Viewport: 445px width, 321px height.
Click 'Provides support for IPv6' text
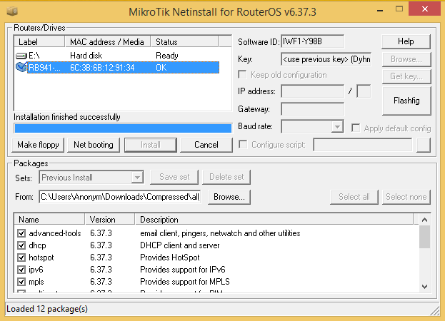182,270
